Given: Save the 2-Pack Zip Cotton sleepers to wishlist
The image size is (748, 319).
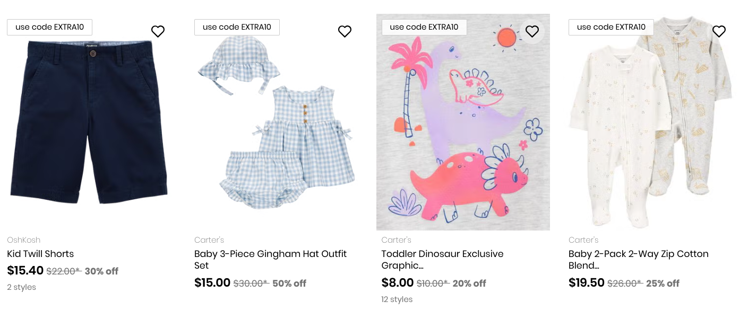Looking at the screenshot, I should (719, 32).
